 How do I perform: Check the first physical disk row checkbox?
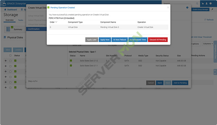tap(11, 61)
